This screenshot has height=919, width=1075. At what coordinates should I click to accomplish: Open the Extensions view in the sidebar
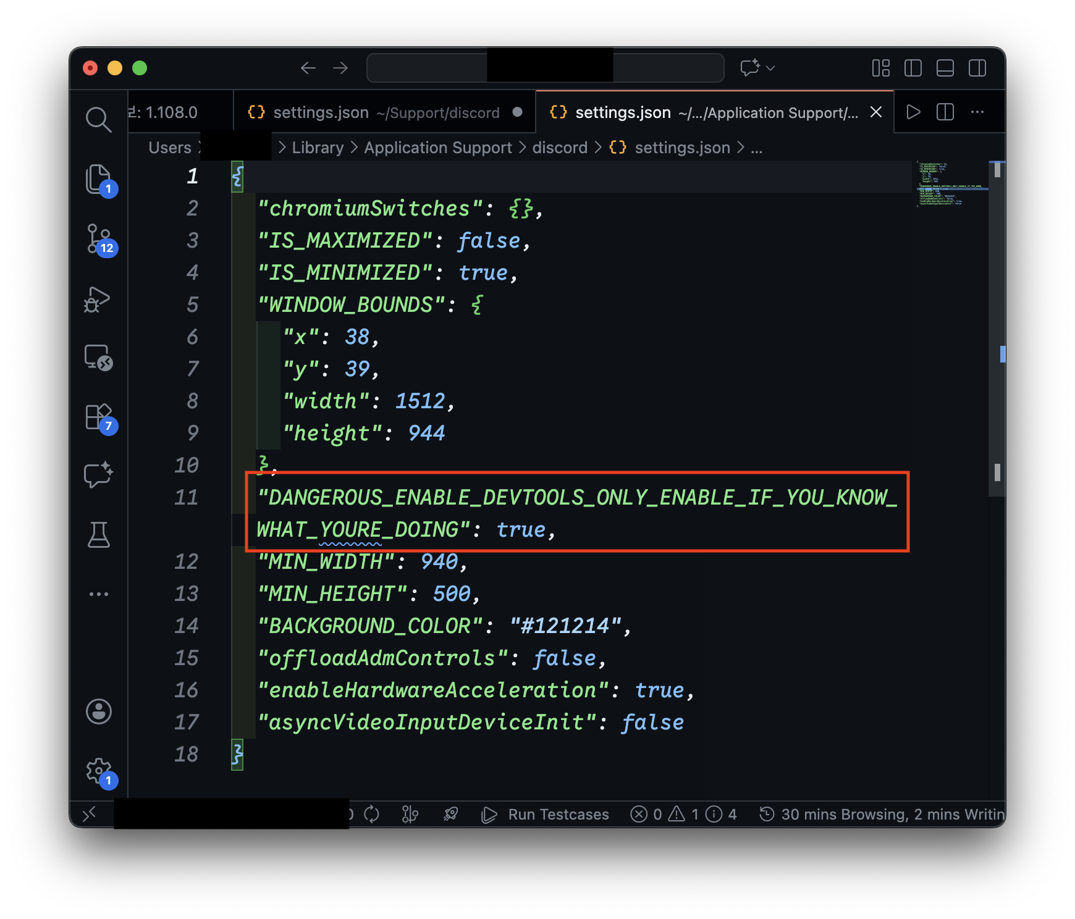(98, 417)
